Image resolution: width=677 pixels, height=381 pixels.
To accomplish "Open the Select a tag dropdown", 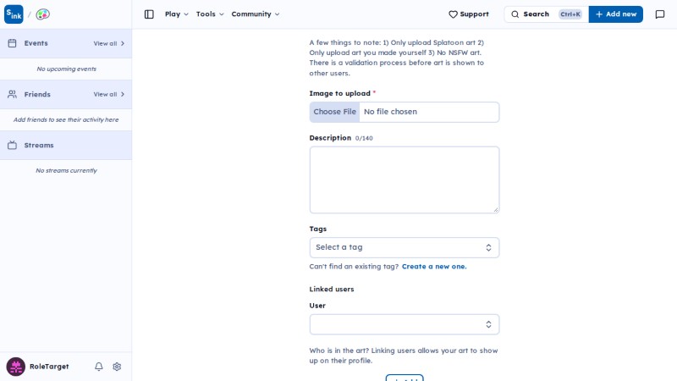I will point(405,247).
